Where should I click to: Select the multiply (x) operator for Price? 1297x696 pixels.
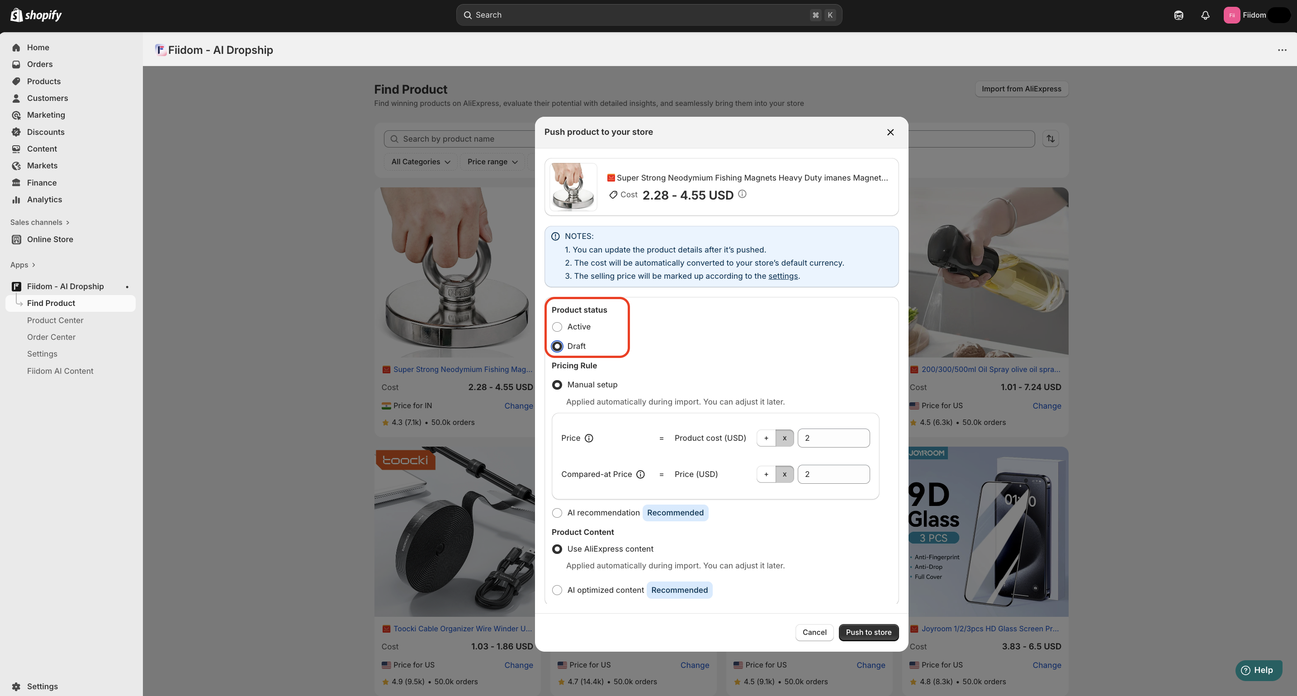pos(784,438)
